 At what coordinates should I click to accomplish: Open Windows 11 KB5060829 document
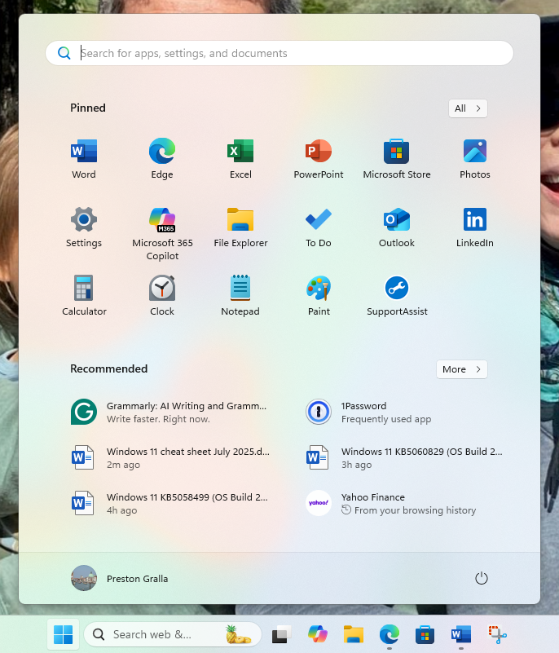[403, 457]
